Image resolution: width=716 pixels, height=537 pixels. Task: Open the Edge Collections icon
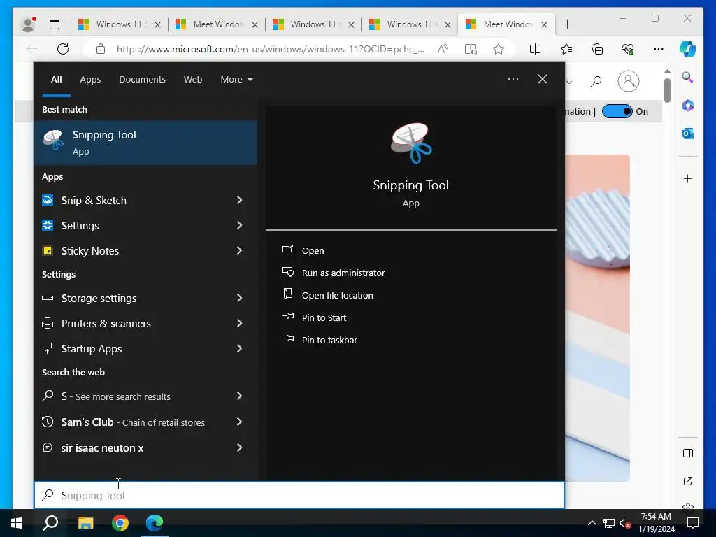pos(597,49)
